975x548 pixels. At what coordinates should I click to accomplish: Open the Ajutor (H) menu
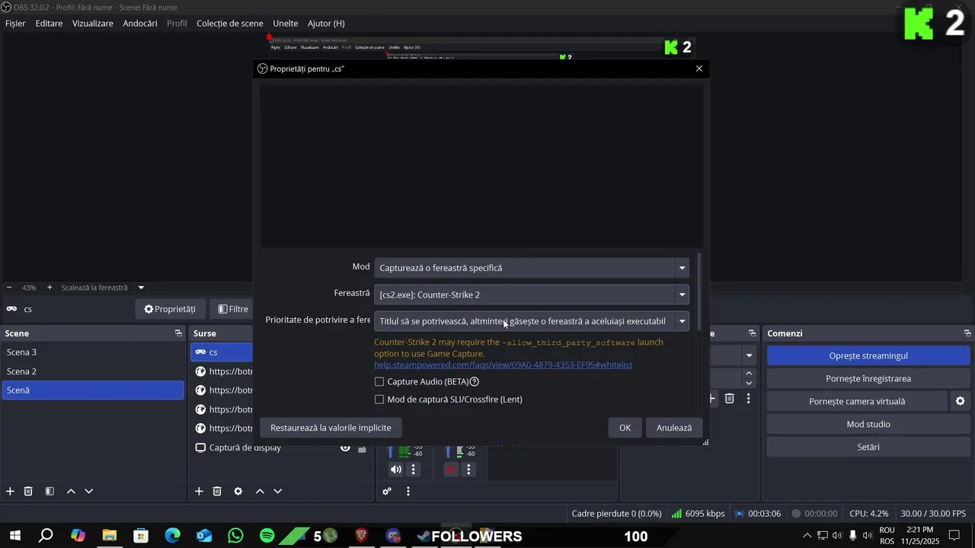pos(326,24)
